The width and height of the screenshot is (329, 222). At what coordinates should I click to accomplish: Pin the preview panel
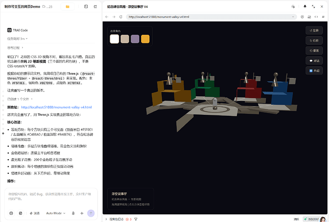coord(305,7)
